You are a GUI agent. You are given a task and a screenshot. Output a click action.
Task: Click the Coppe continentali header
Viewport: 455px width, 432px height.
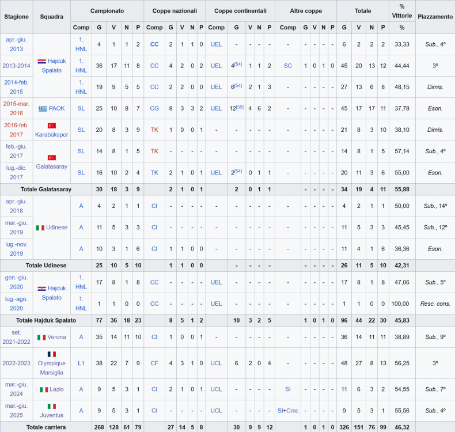tap(240, 11)
